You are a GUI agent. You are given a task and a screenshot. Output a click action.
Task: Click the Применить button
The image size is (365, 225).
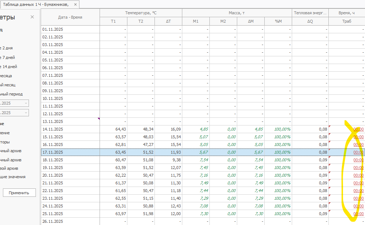pyautogui.click(x=19, y=193)
